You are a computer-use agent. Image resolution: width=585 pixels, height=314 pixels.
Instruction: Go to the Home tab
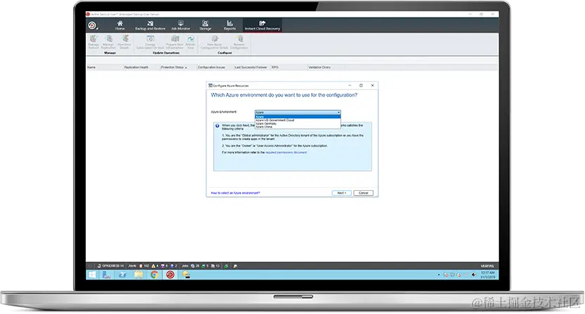click(120, 25)
